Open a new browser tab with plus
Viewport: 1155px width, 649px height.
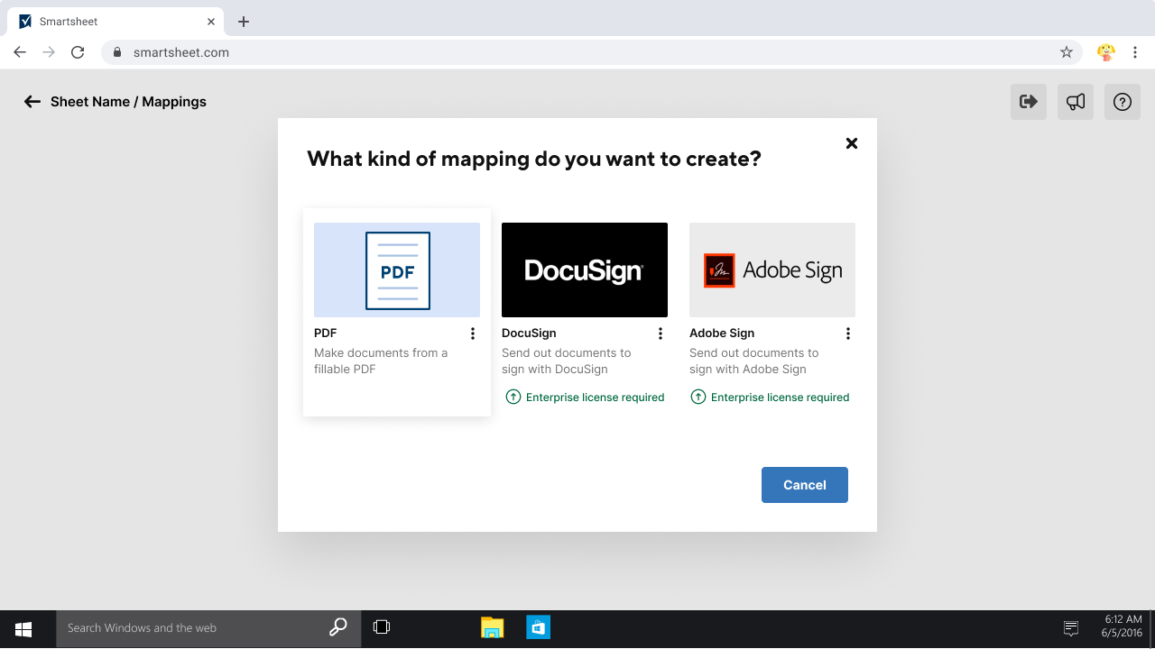pyautogui.click(x=244, y=22)
